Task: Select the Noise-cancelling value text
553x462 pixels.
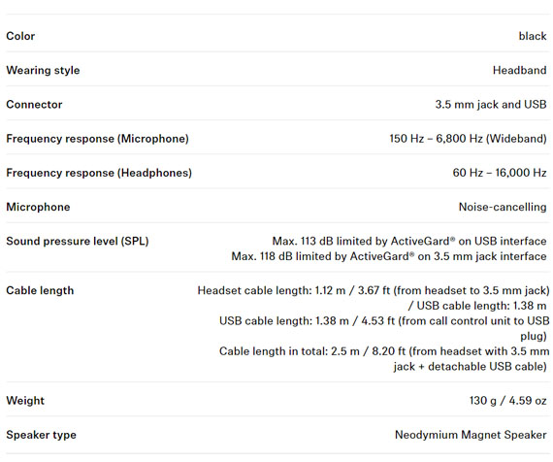Action: (503, 207)
